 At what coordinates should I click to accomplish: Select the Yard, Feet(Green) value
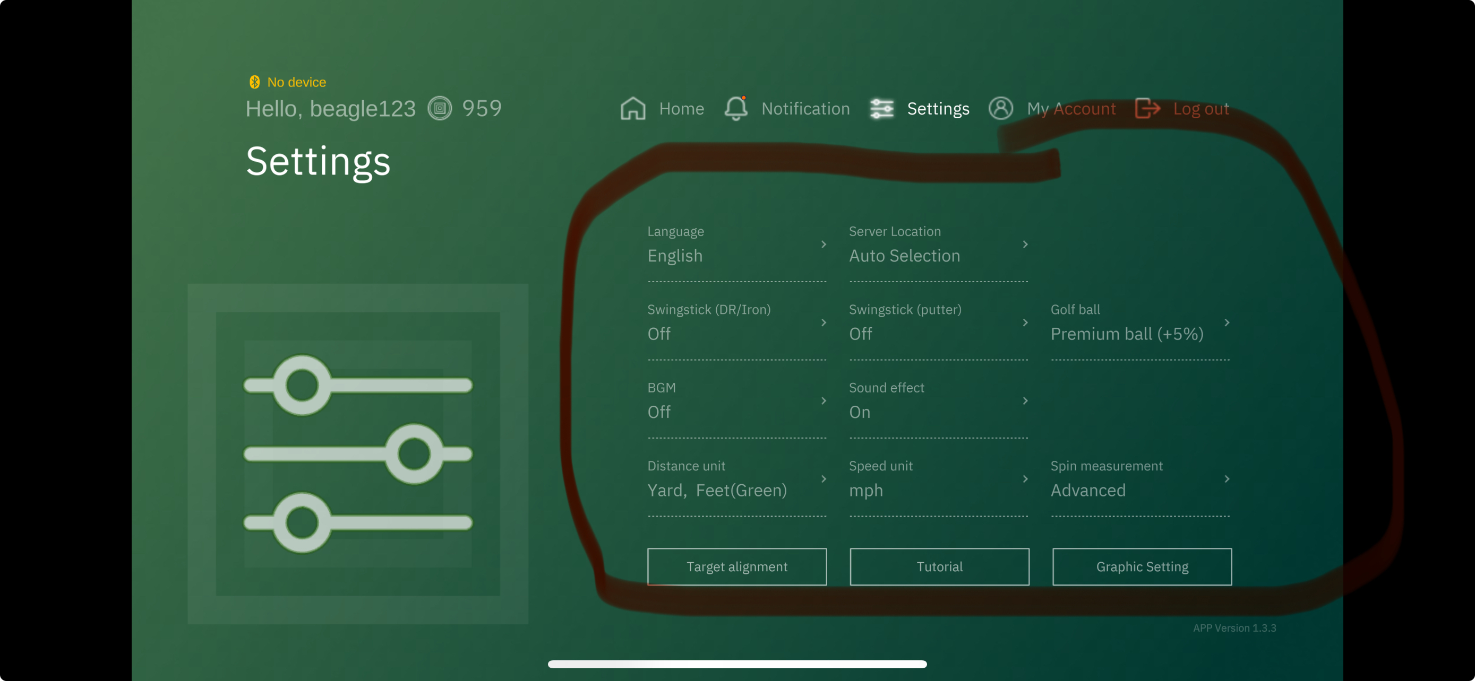[x=717, y=491]
